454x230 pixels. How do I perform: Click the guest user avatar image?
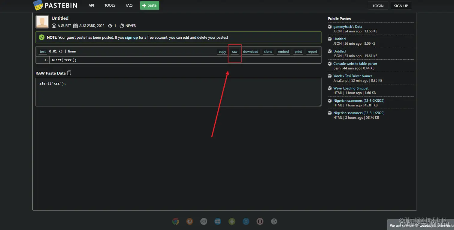tap(42, 22)
